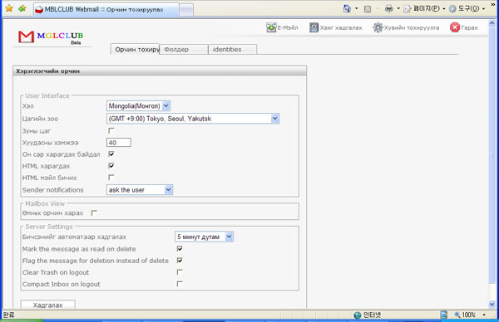Viewport: 499px width, 322px height.
Task: Open the autosave interval dropdown
Action: pos(204,237)
